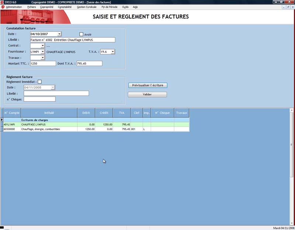Open the Fin de Période menu
The image size is (295, 230).
(110, 7)
